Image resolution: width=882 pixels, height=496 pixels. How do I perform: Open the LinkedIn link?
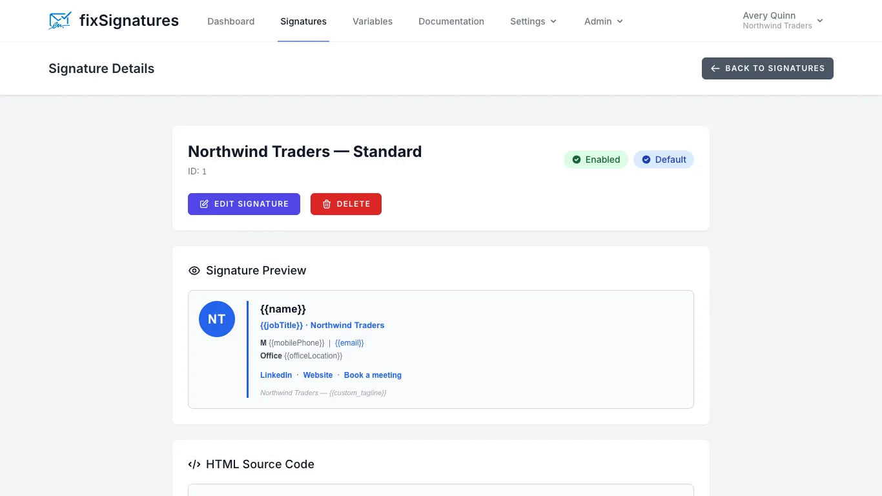(x=276, y=375)
